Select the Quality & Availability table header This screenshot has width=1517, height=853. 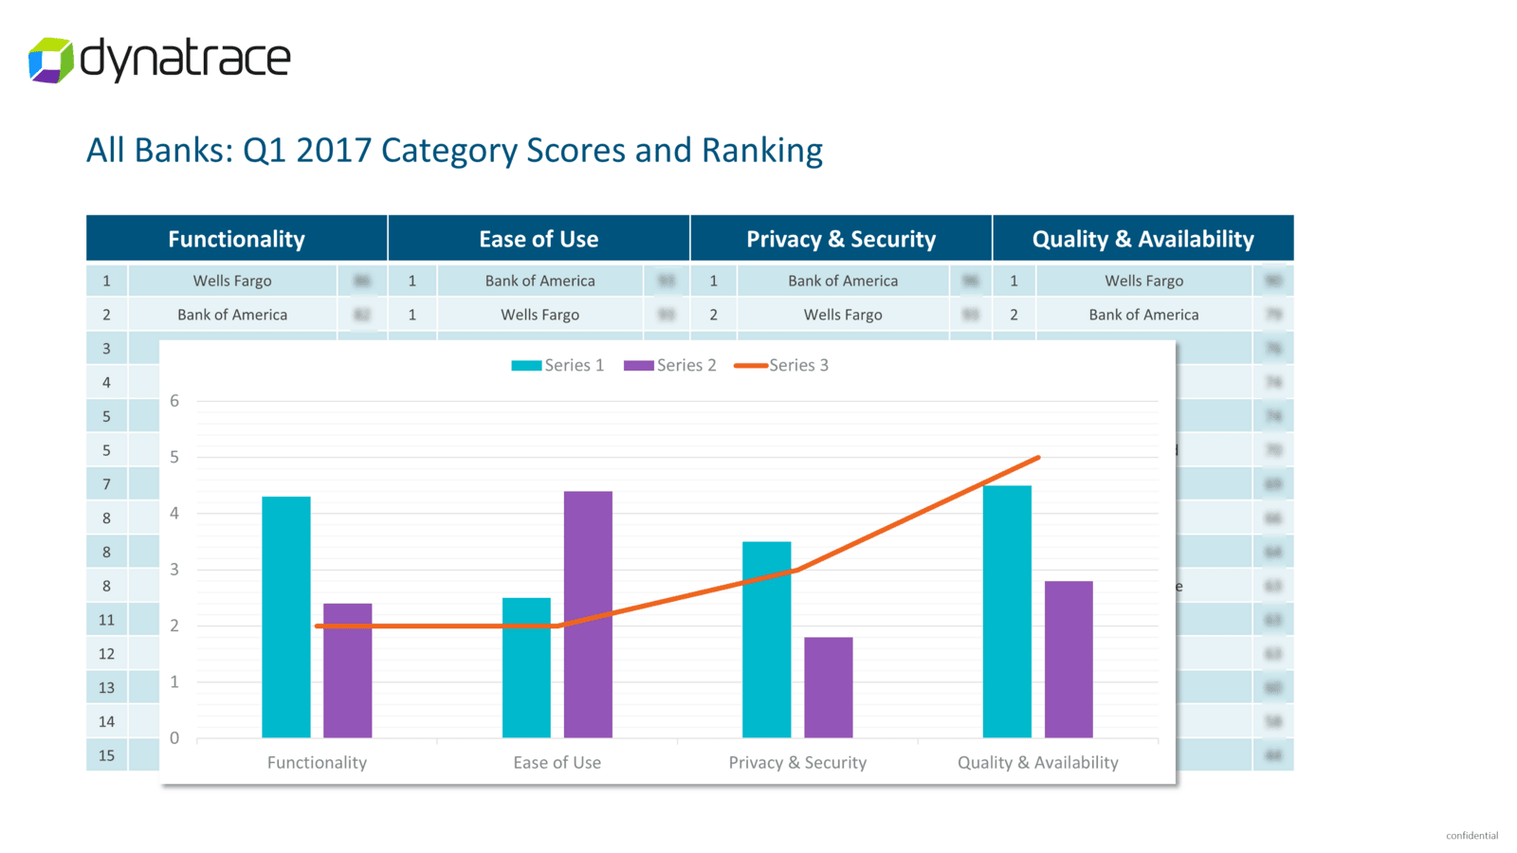[1143, 239]
